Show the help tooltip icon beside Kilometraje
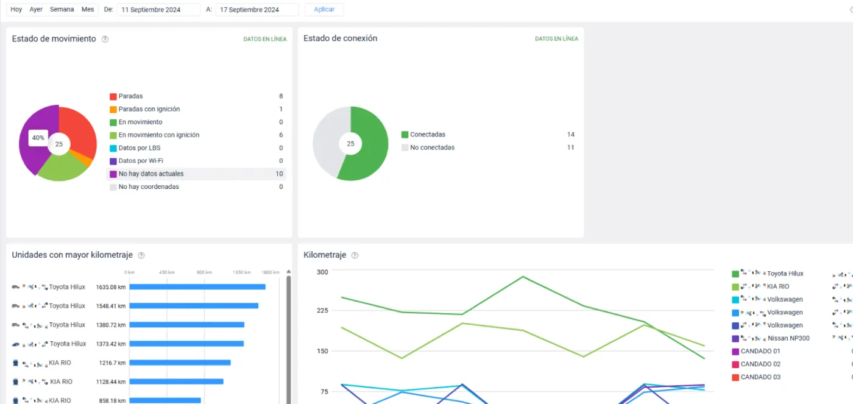The height and width of the screenshot is (404, 853). 355,255
